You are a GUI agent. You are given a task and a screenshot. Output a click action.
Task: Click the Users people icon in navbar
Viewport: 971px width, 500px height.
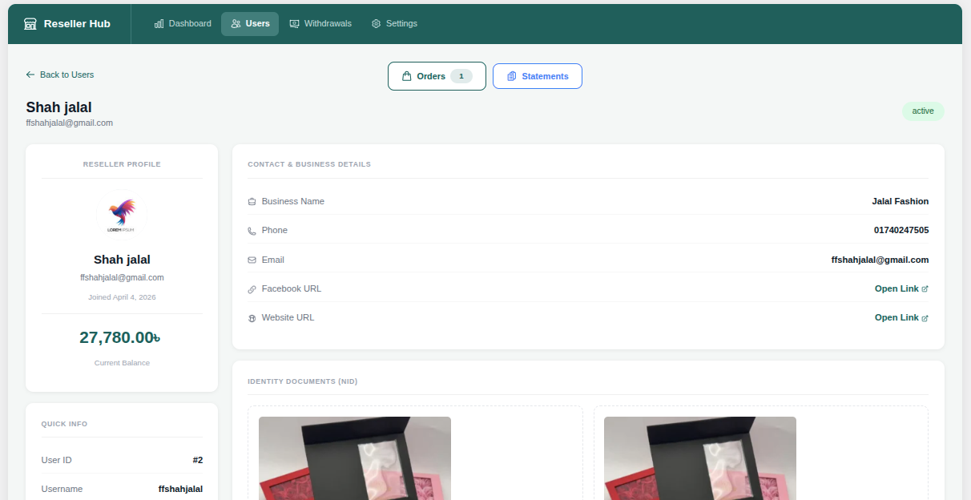coord(236,24)
